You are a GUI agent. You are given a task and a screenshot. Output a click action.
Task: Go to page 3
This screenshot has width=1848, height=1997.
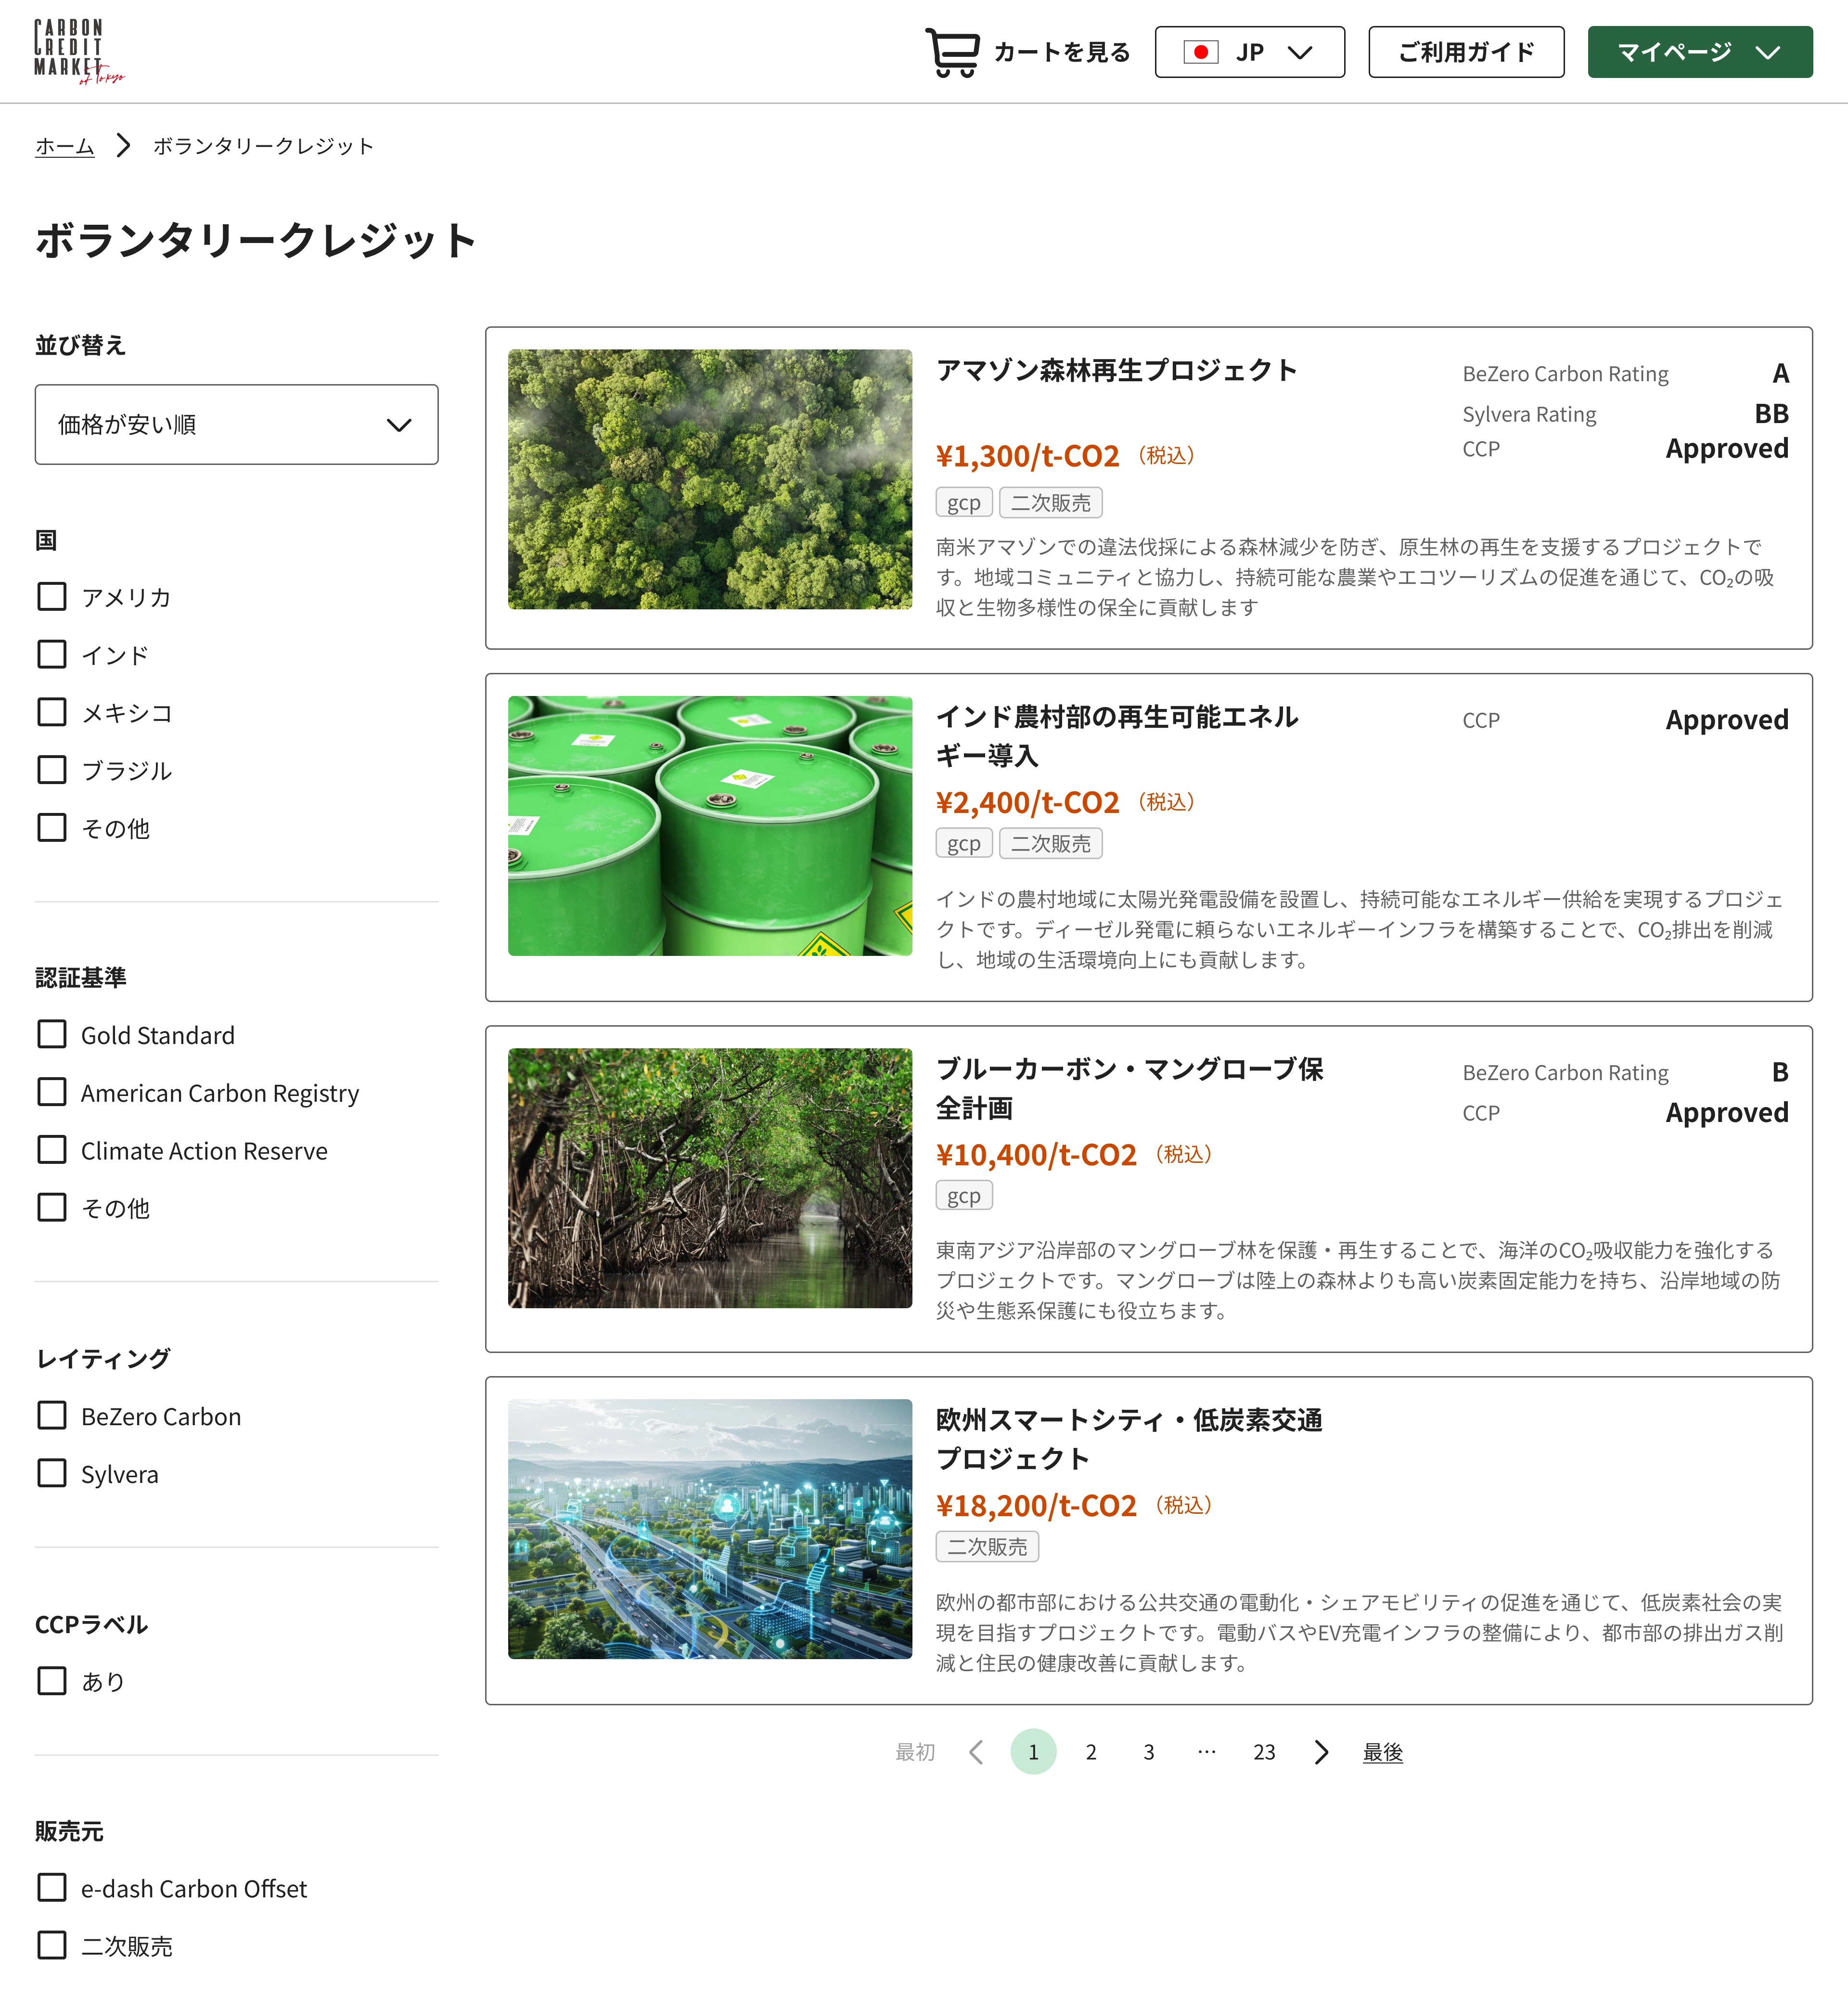pyautogui.click(x=1149, y=1752)
